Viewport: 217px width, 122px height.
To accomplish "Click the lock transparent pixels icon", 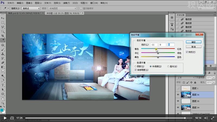I will pyautogui.click(x=184, y=82).
